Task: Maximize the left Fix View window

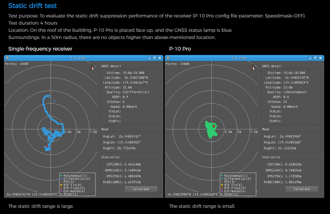Action: click(x=155, y=58)
